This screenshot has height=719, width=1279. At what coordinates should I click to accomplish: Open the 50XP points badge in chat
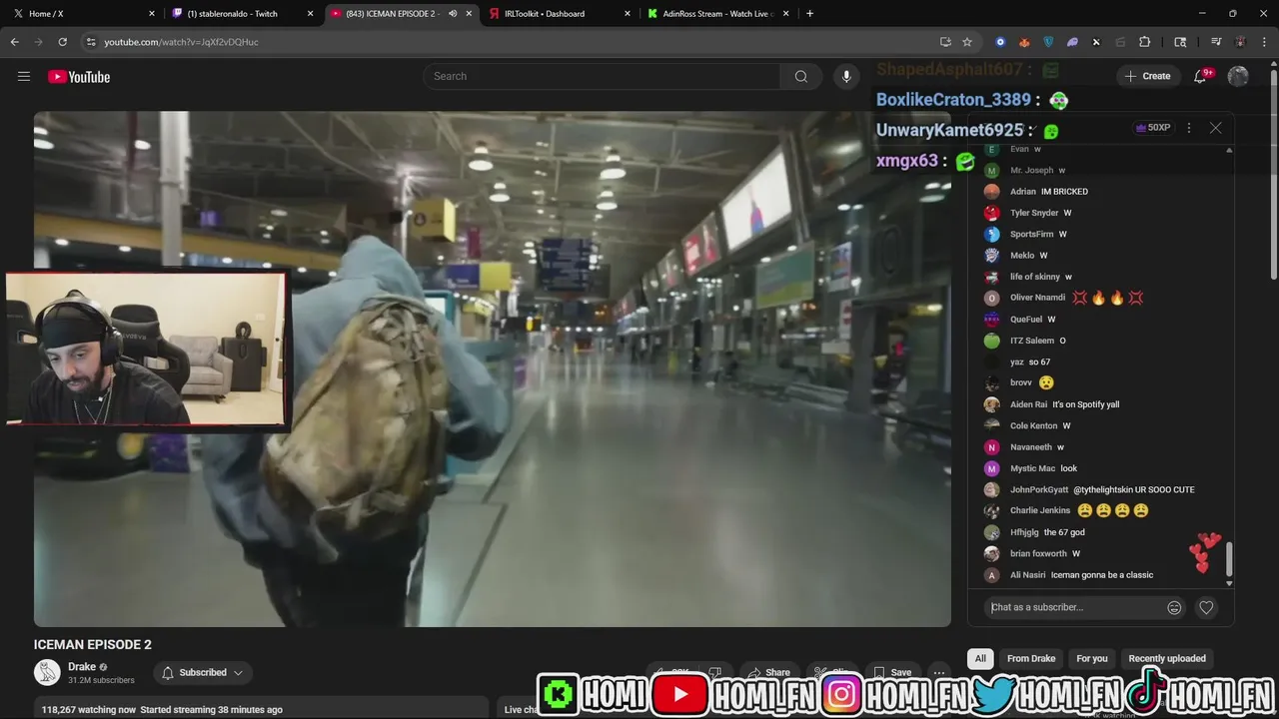click(x=1152, y=128)
